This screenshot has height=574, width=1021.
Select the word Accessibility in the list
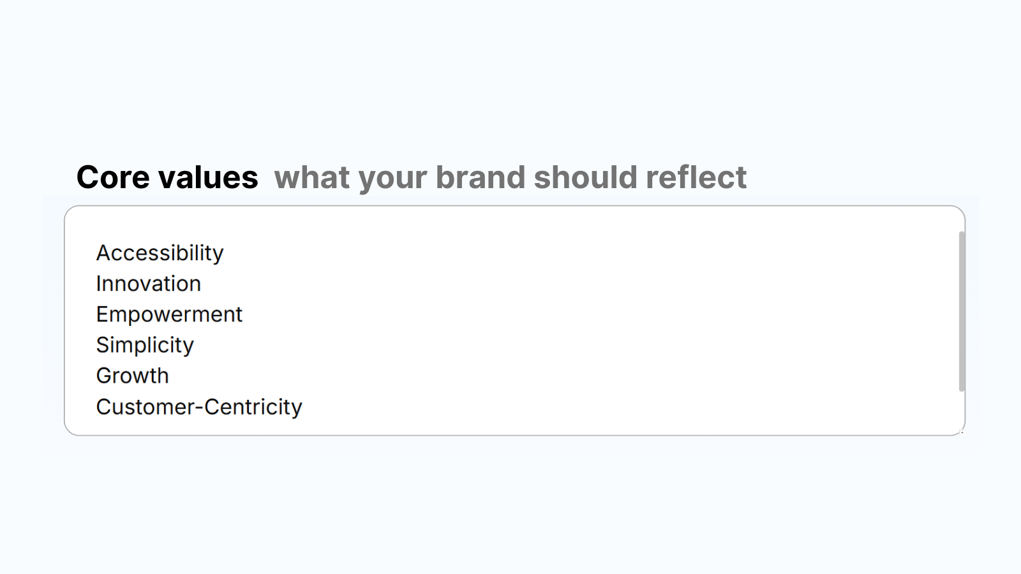pos(159,253)
